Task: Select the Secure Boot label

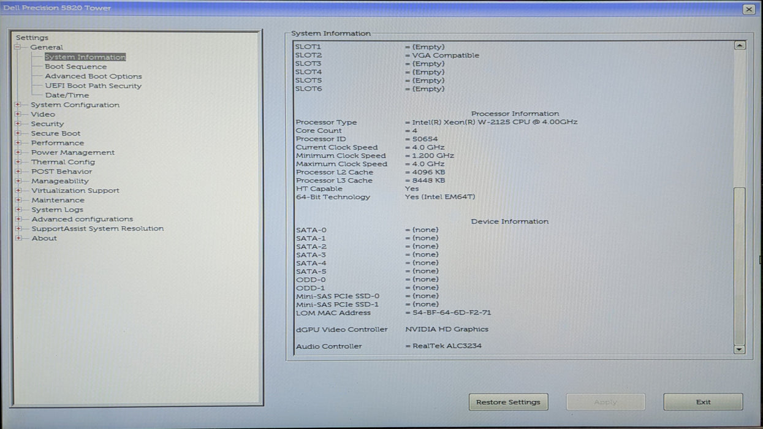Action: [56, 133]
